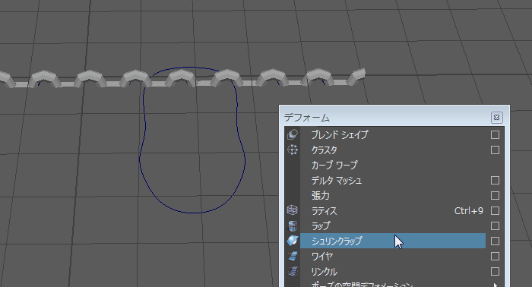Screen dimensions: 532x287
Task: Open options box for シュリンクラップ
Action: [x=495, y=241]
